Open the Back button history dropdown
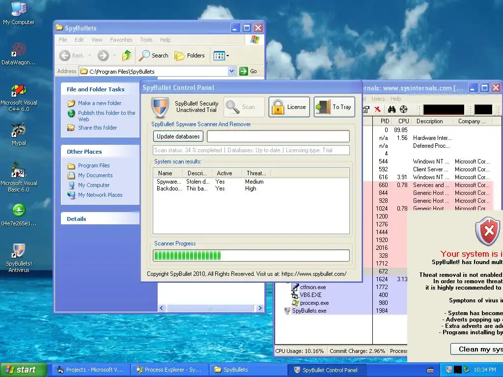Viewport: 503px width, 377px height. pyautogui.click(x=90, y=55)
